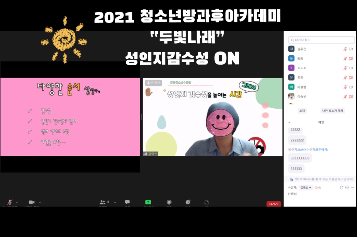
Task: Click the 나만 음소거 해제 button
Action: 333,111
